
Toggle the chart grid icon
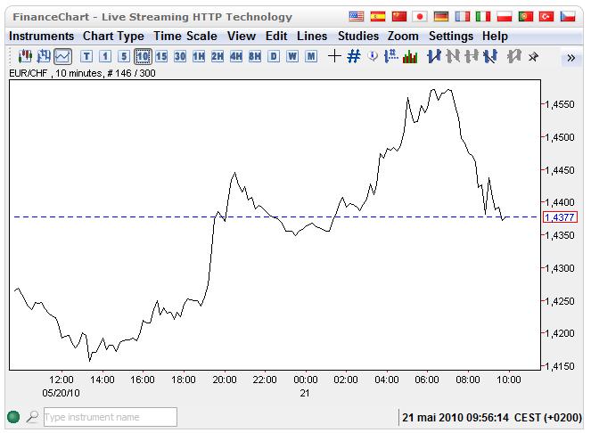pos(354,56)
